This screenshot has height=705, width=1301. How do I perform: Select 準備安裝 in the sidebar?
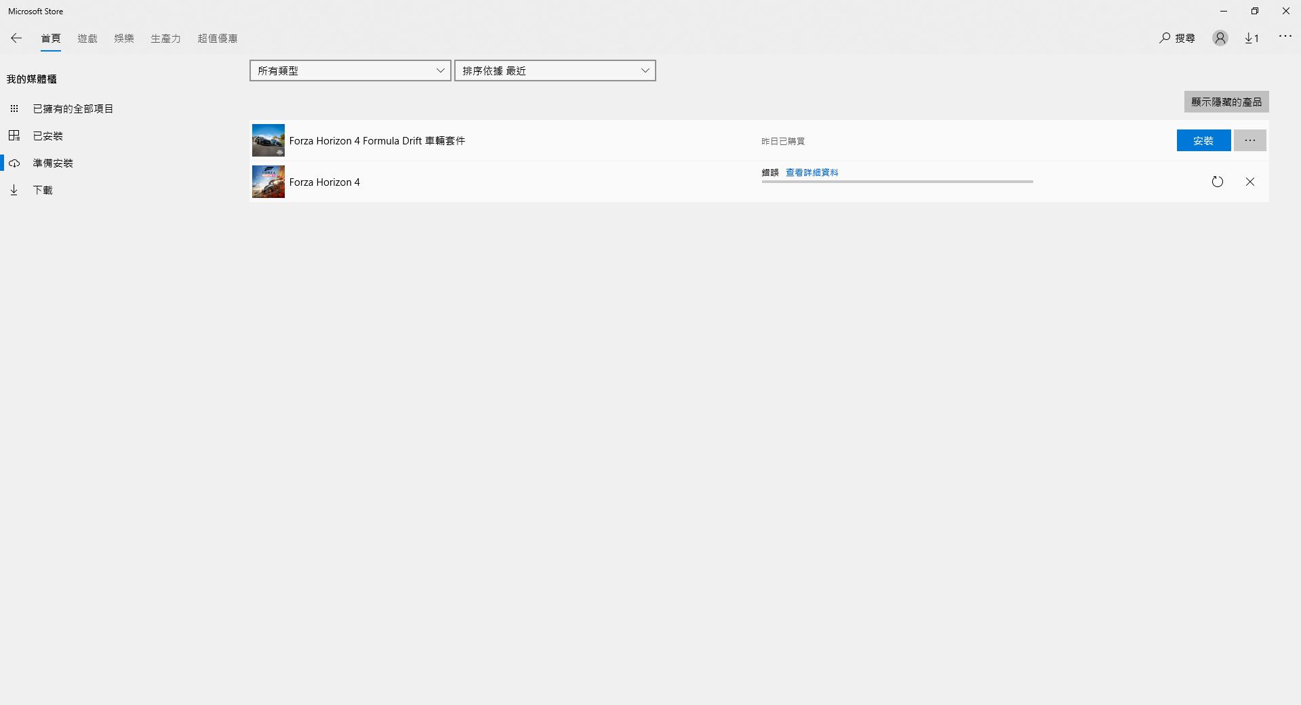pos(53,163)
